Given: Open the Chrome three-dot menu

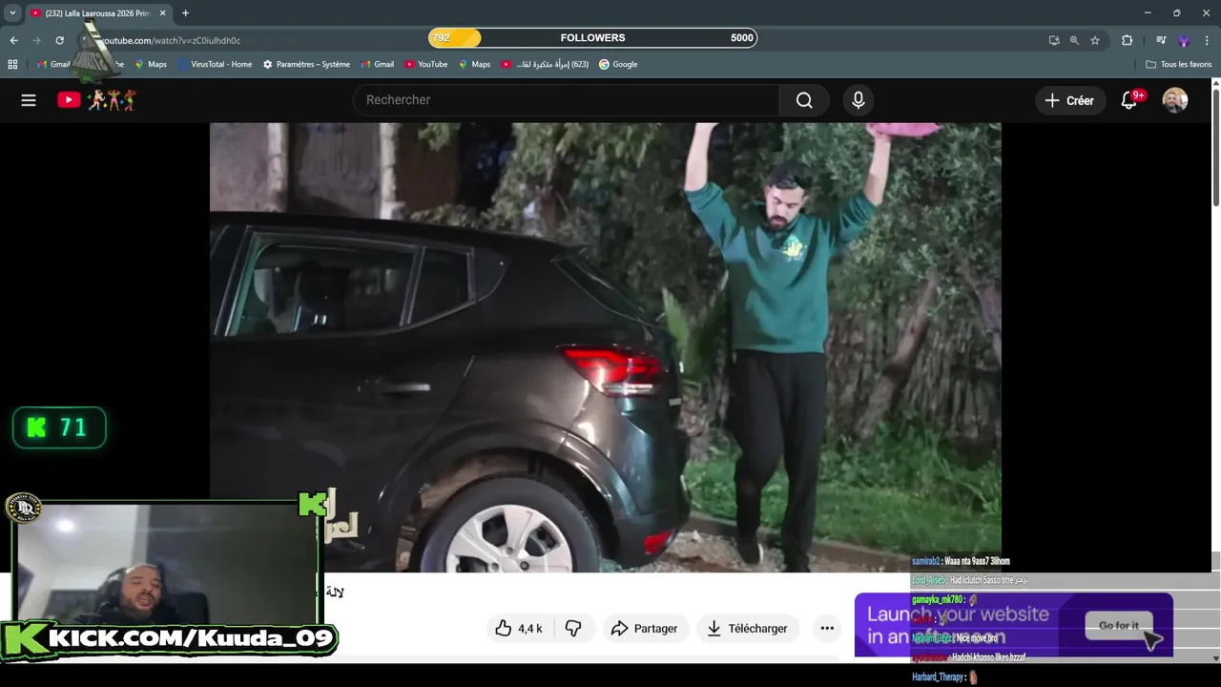Looking at the screenshot, I should pyautogui.click(x=1207, y=40).
